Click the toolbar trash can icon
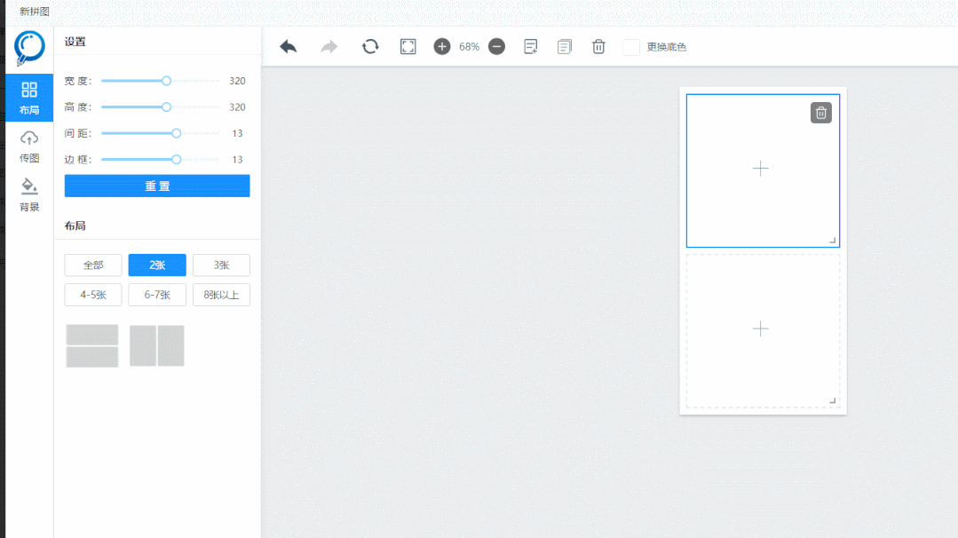This screenshot has height=538, width=958. [x=598, y=46]
